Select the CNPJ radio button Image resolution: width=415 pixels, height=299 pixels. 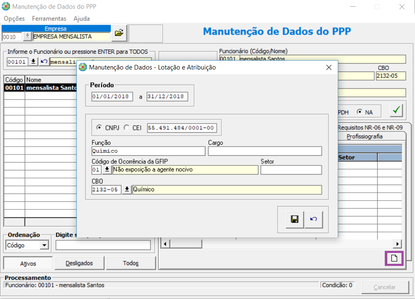tap(99, 127)
